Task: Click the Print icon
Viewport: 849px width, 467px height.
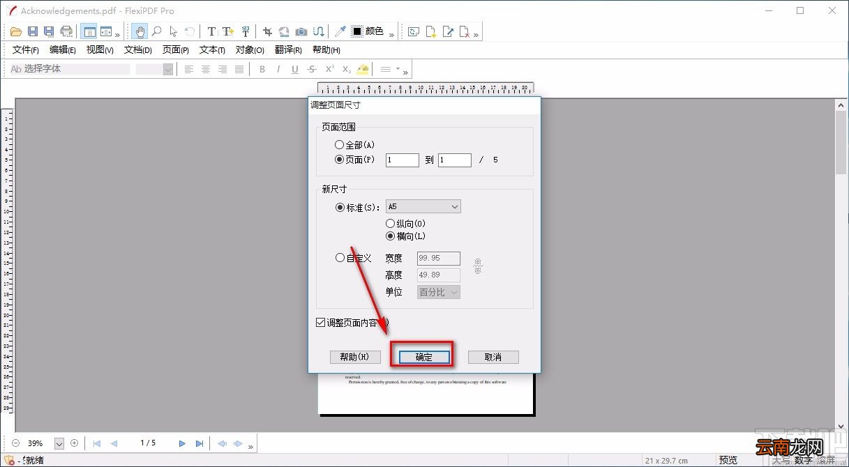Action: [x=66, y=31]
